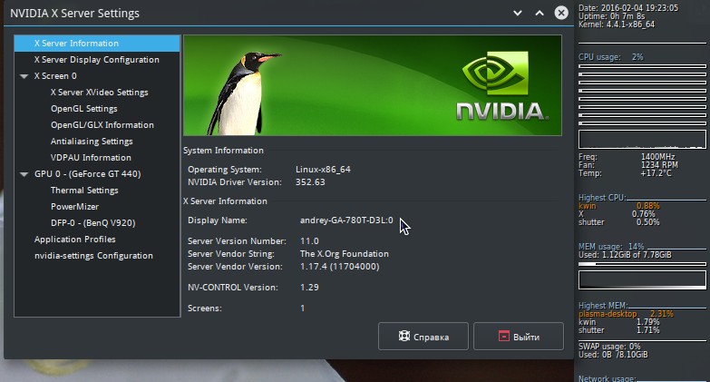710x382 pixels.
Task: Open X Server XVideo Settings
Action: click(x=99, y=93)
